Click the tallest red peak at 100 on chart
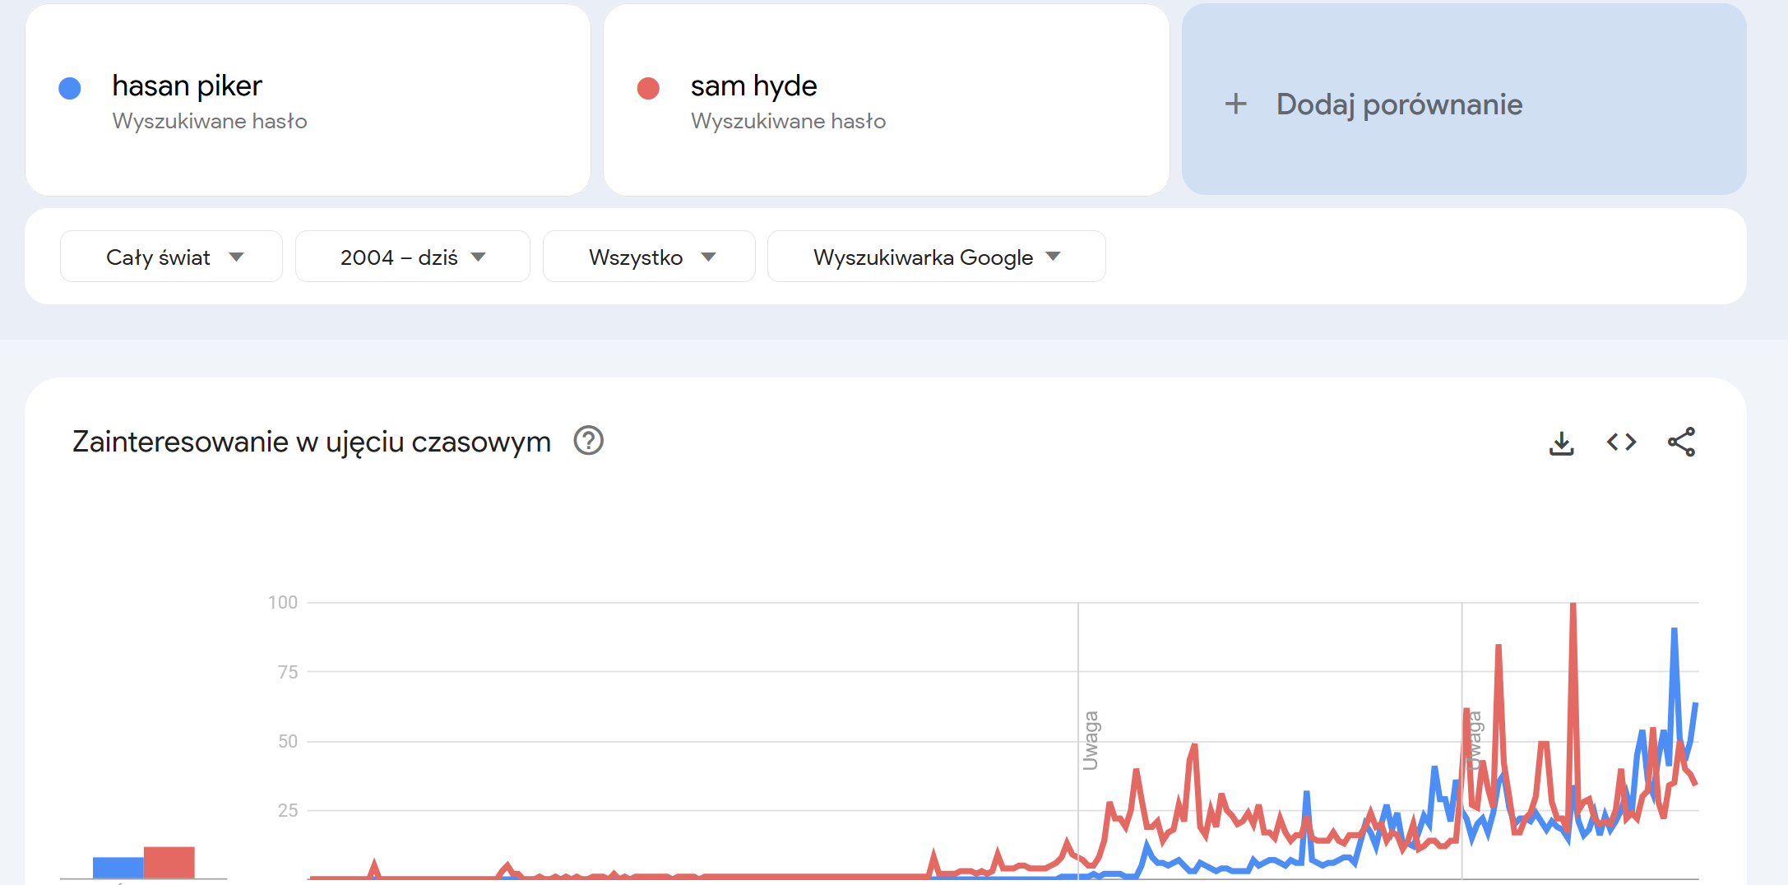This screenshot has height=885, width=1788. click(1573, 607)
